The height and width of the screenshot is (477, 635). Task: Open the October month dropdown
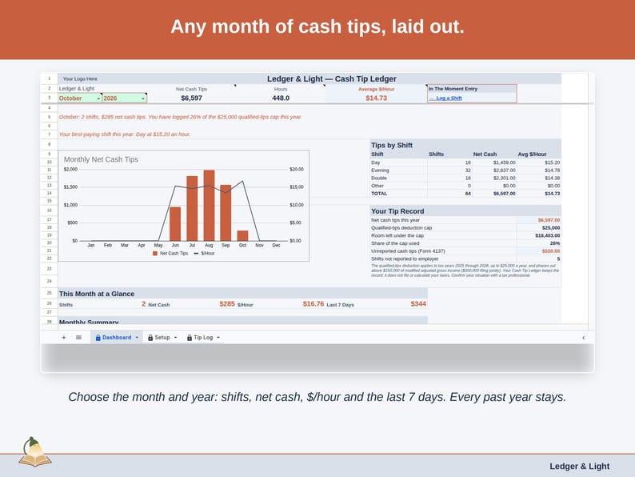pos(98,98)
